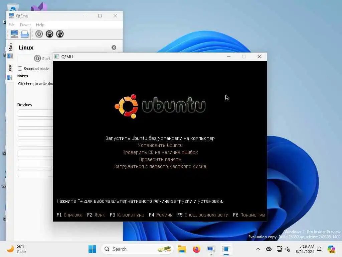Viewport: 342px width, 257px height.
Task: Click the taskbar Search box
Action: 137,249
